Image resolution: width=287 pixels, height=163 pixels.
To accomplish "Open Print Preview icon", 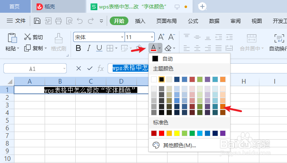I will coord(69,21).
